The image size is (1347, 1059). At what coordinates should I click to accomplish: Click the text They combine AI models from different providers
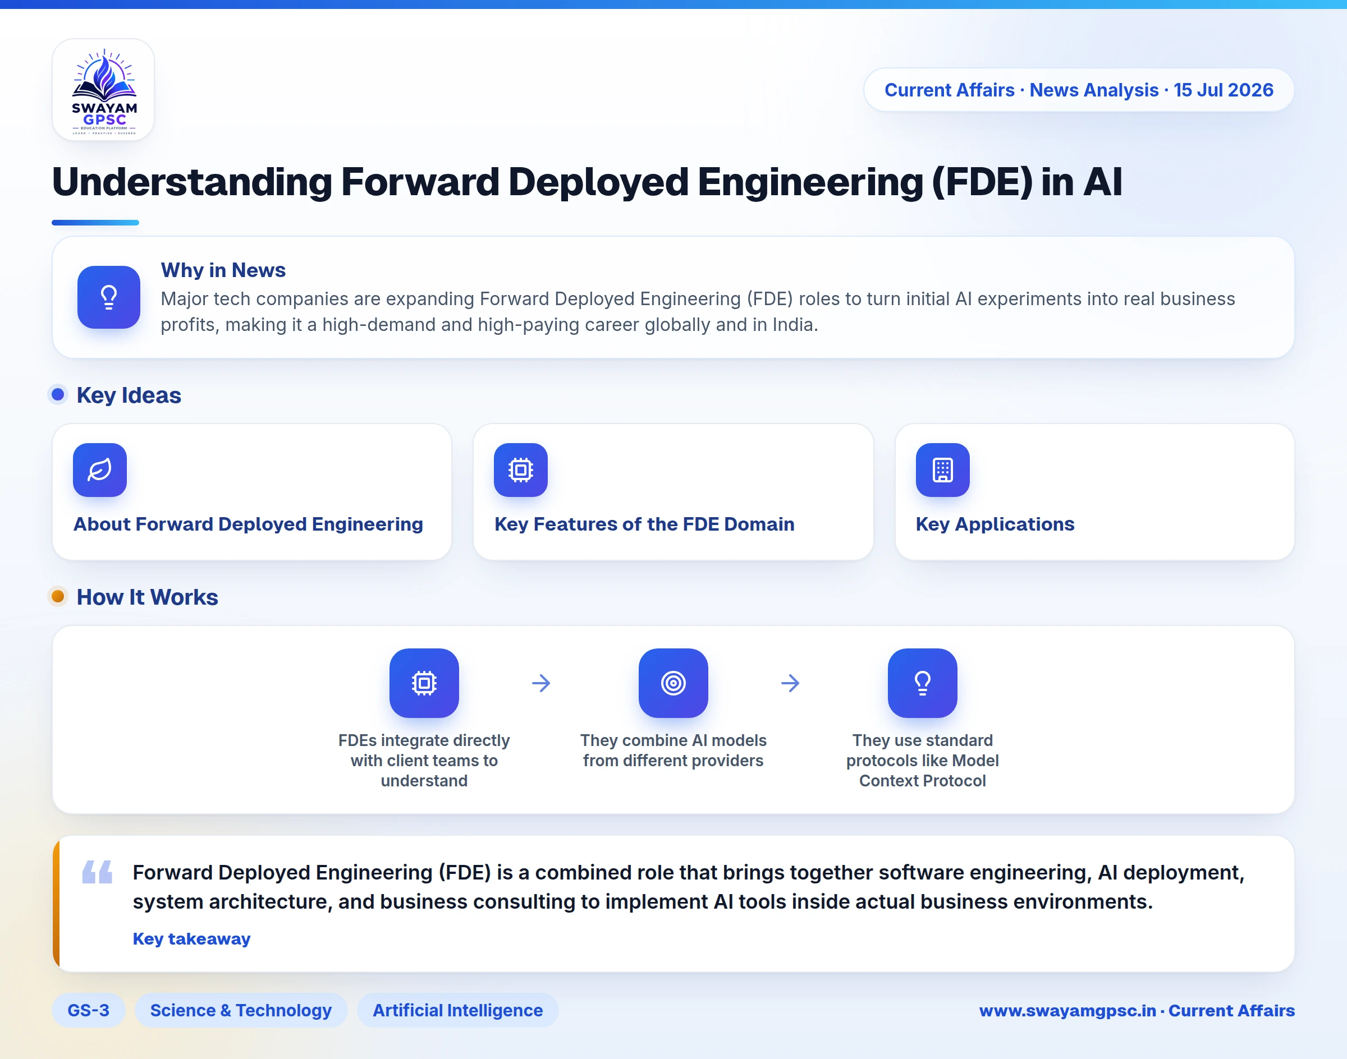(x=673, y=751)
